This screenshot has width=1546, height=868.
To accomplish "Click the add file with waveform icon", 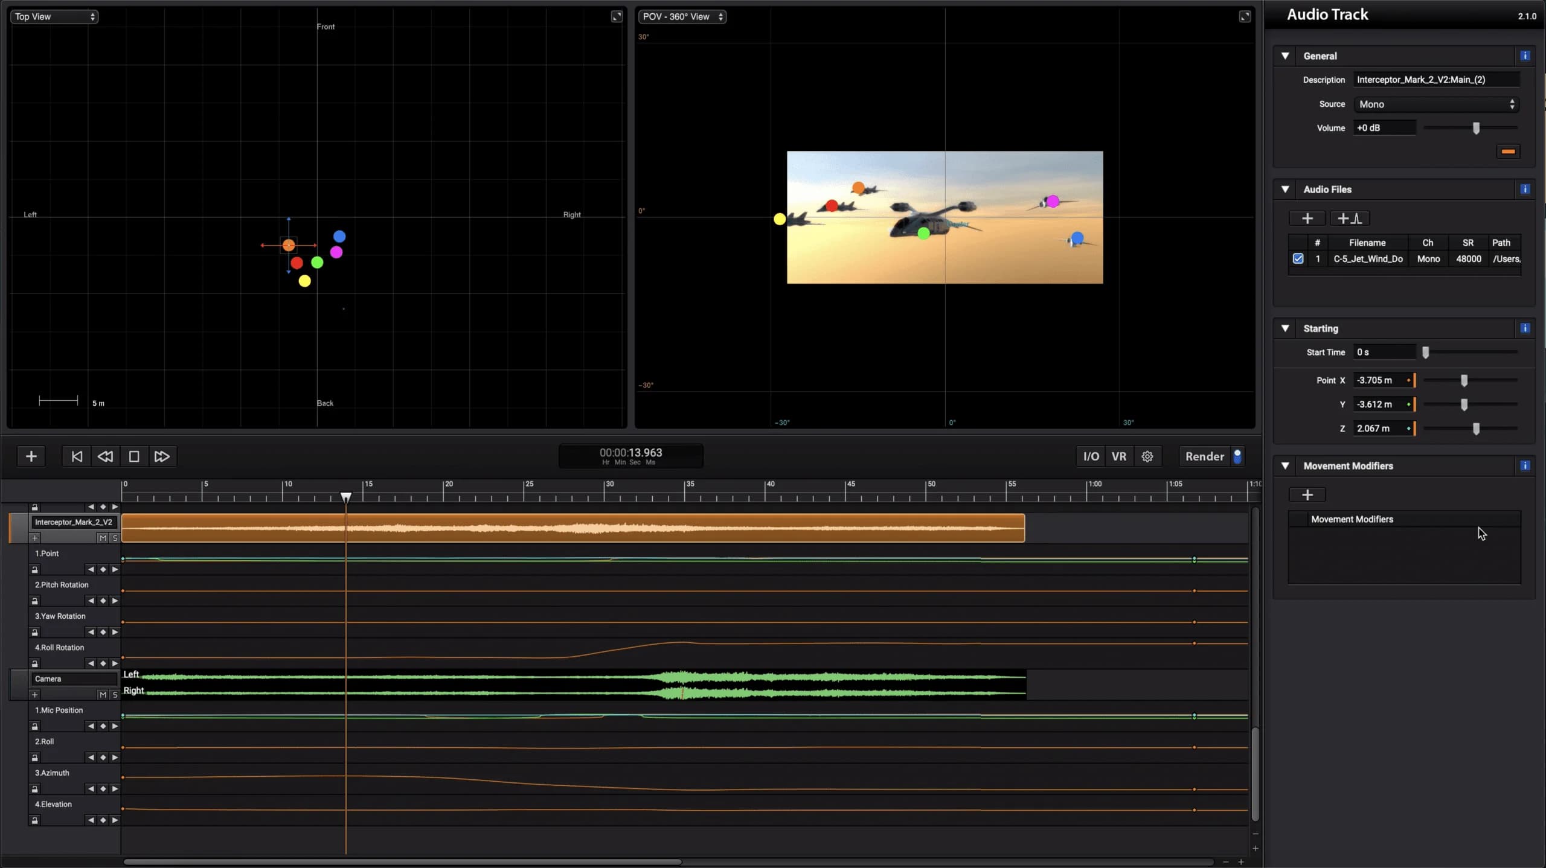I will pyautogui.click(x=1349, y=219).
